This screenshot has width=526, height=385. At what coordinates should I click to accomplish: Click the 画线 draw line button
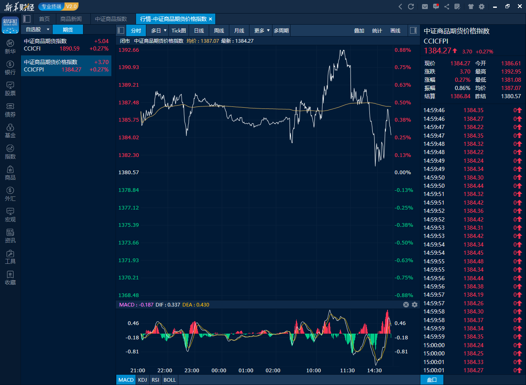[x=395, y=30]
